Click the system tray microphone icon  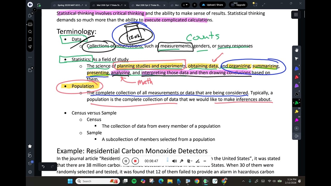tap(250, 181)
